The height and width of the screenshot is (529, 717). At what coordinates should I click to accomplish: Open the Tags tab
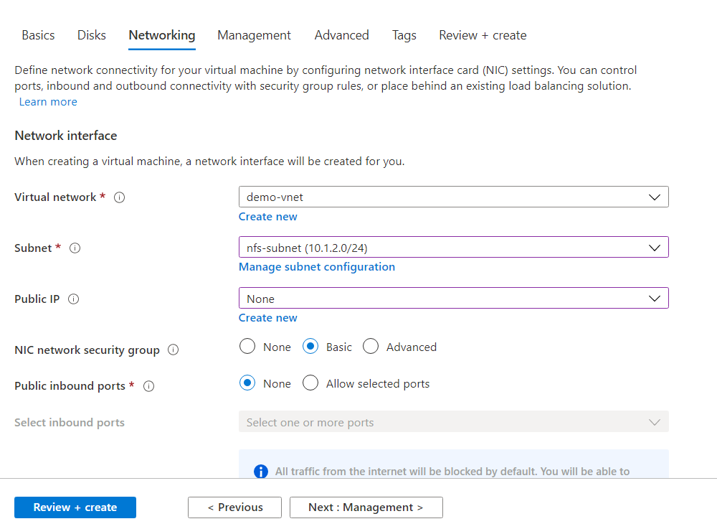[404, 35]
